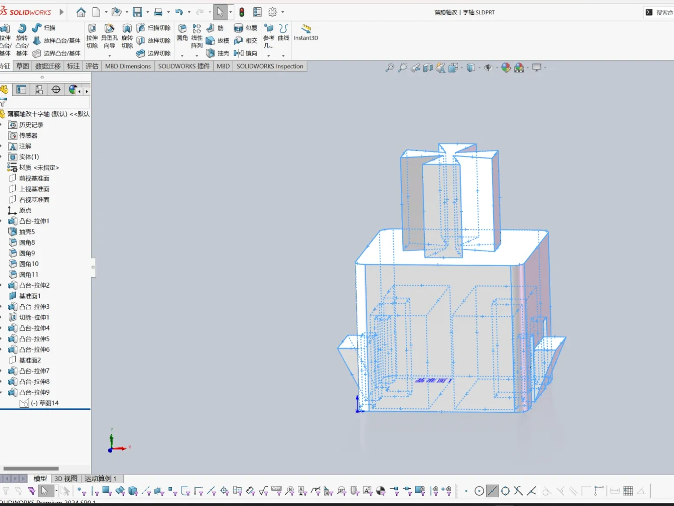Screen dimensions: 674x506
Task: Open the ConfigurationManager tab icon
Action: (39, 90)
